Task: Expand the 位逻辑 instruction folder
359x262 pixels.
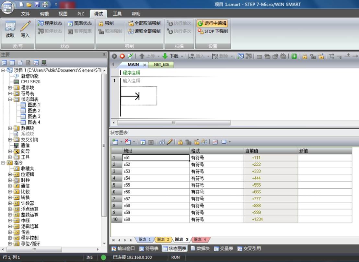Action: coord(10,174)
